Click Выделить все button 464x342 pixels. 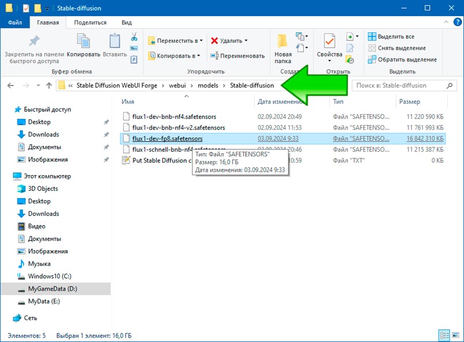click(x=395, y=37)
